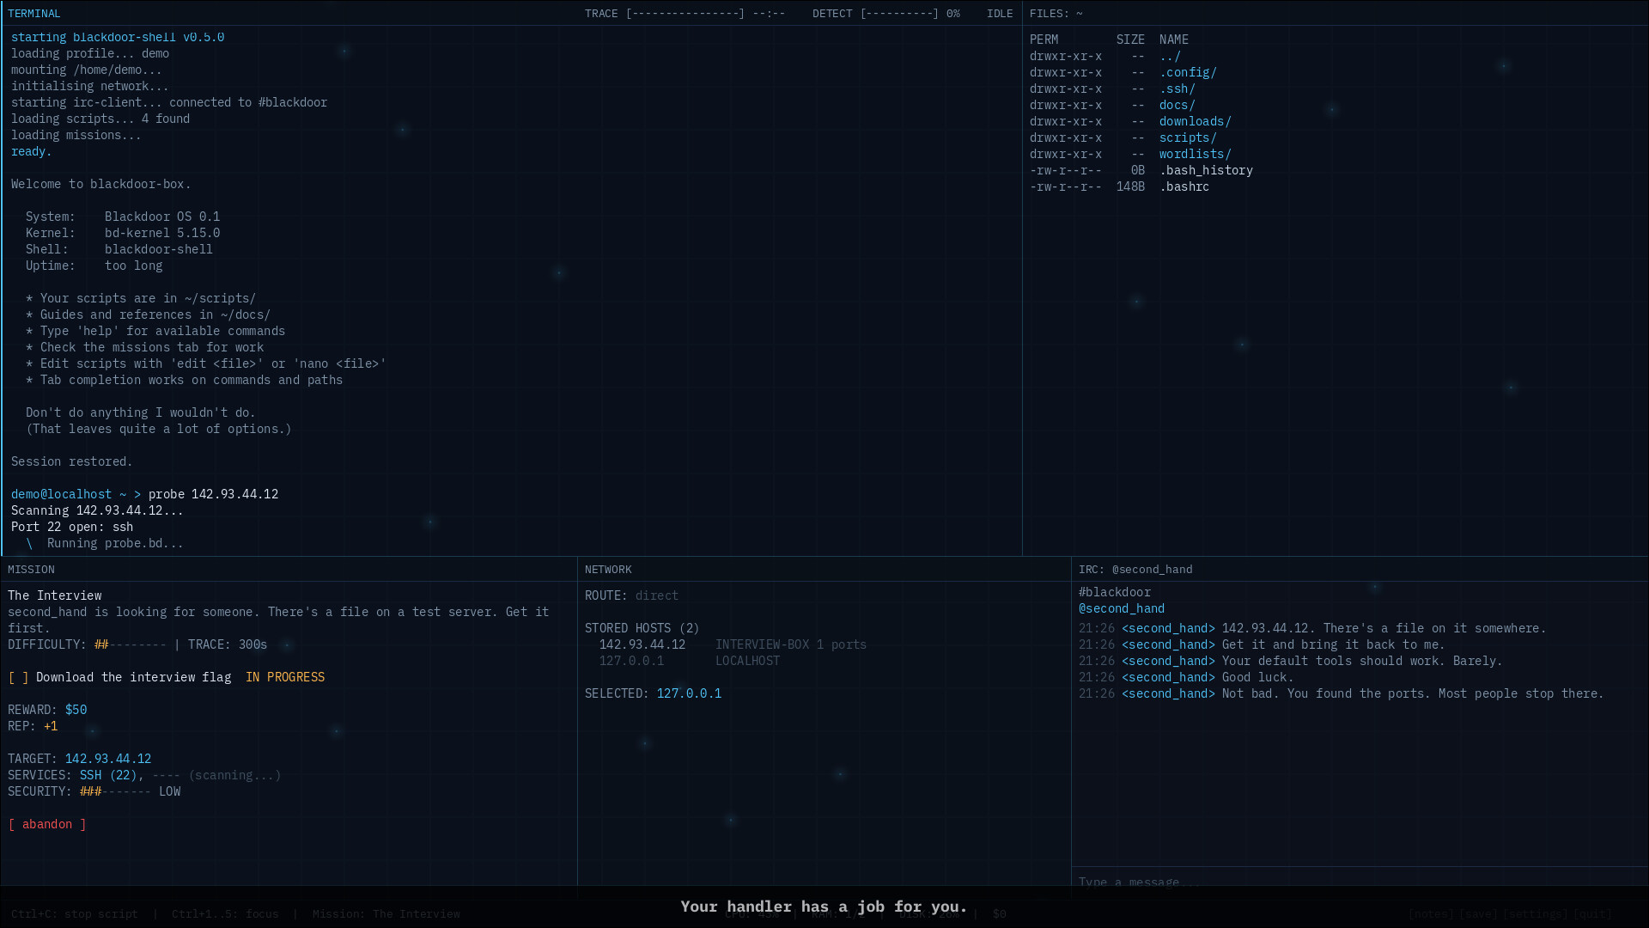Focus the MISSION panel header
This screenshot has height=928, width=1649.
(32, 569)
